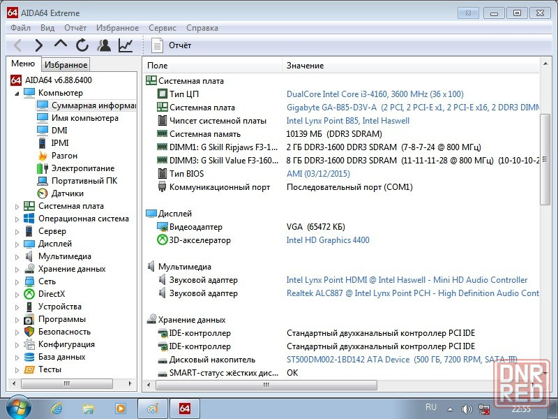Click the Тесты icon in the tree

pyautogui.click(x=29, y=369)
